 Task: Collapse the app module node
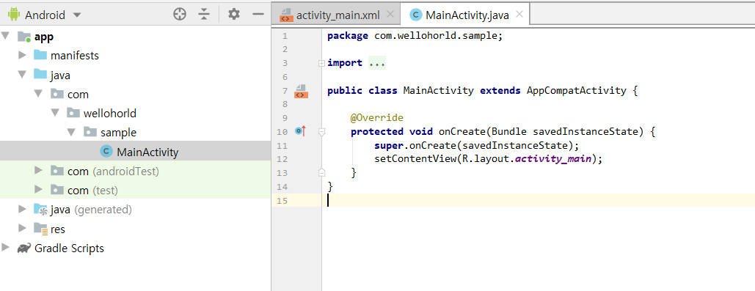(x=5, y=36)
